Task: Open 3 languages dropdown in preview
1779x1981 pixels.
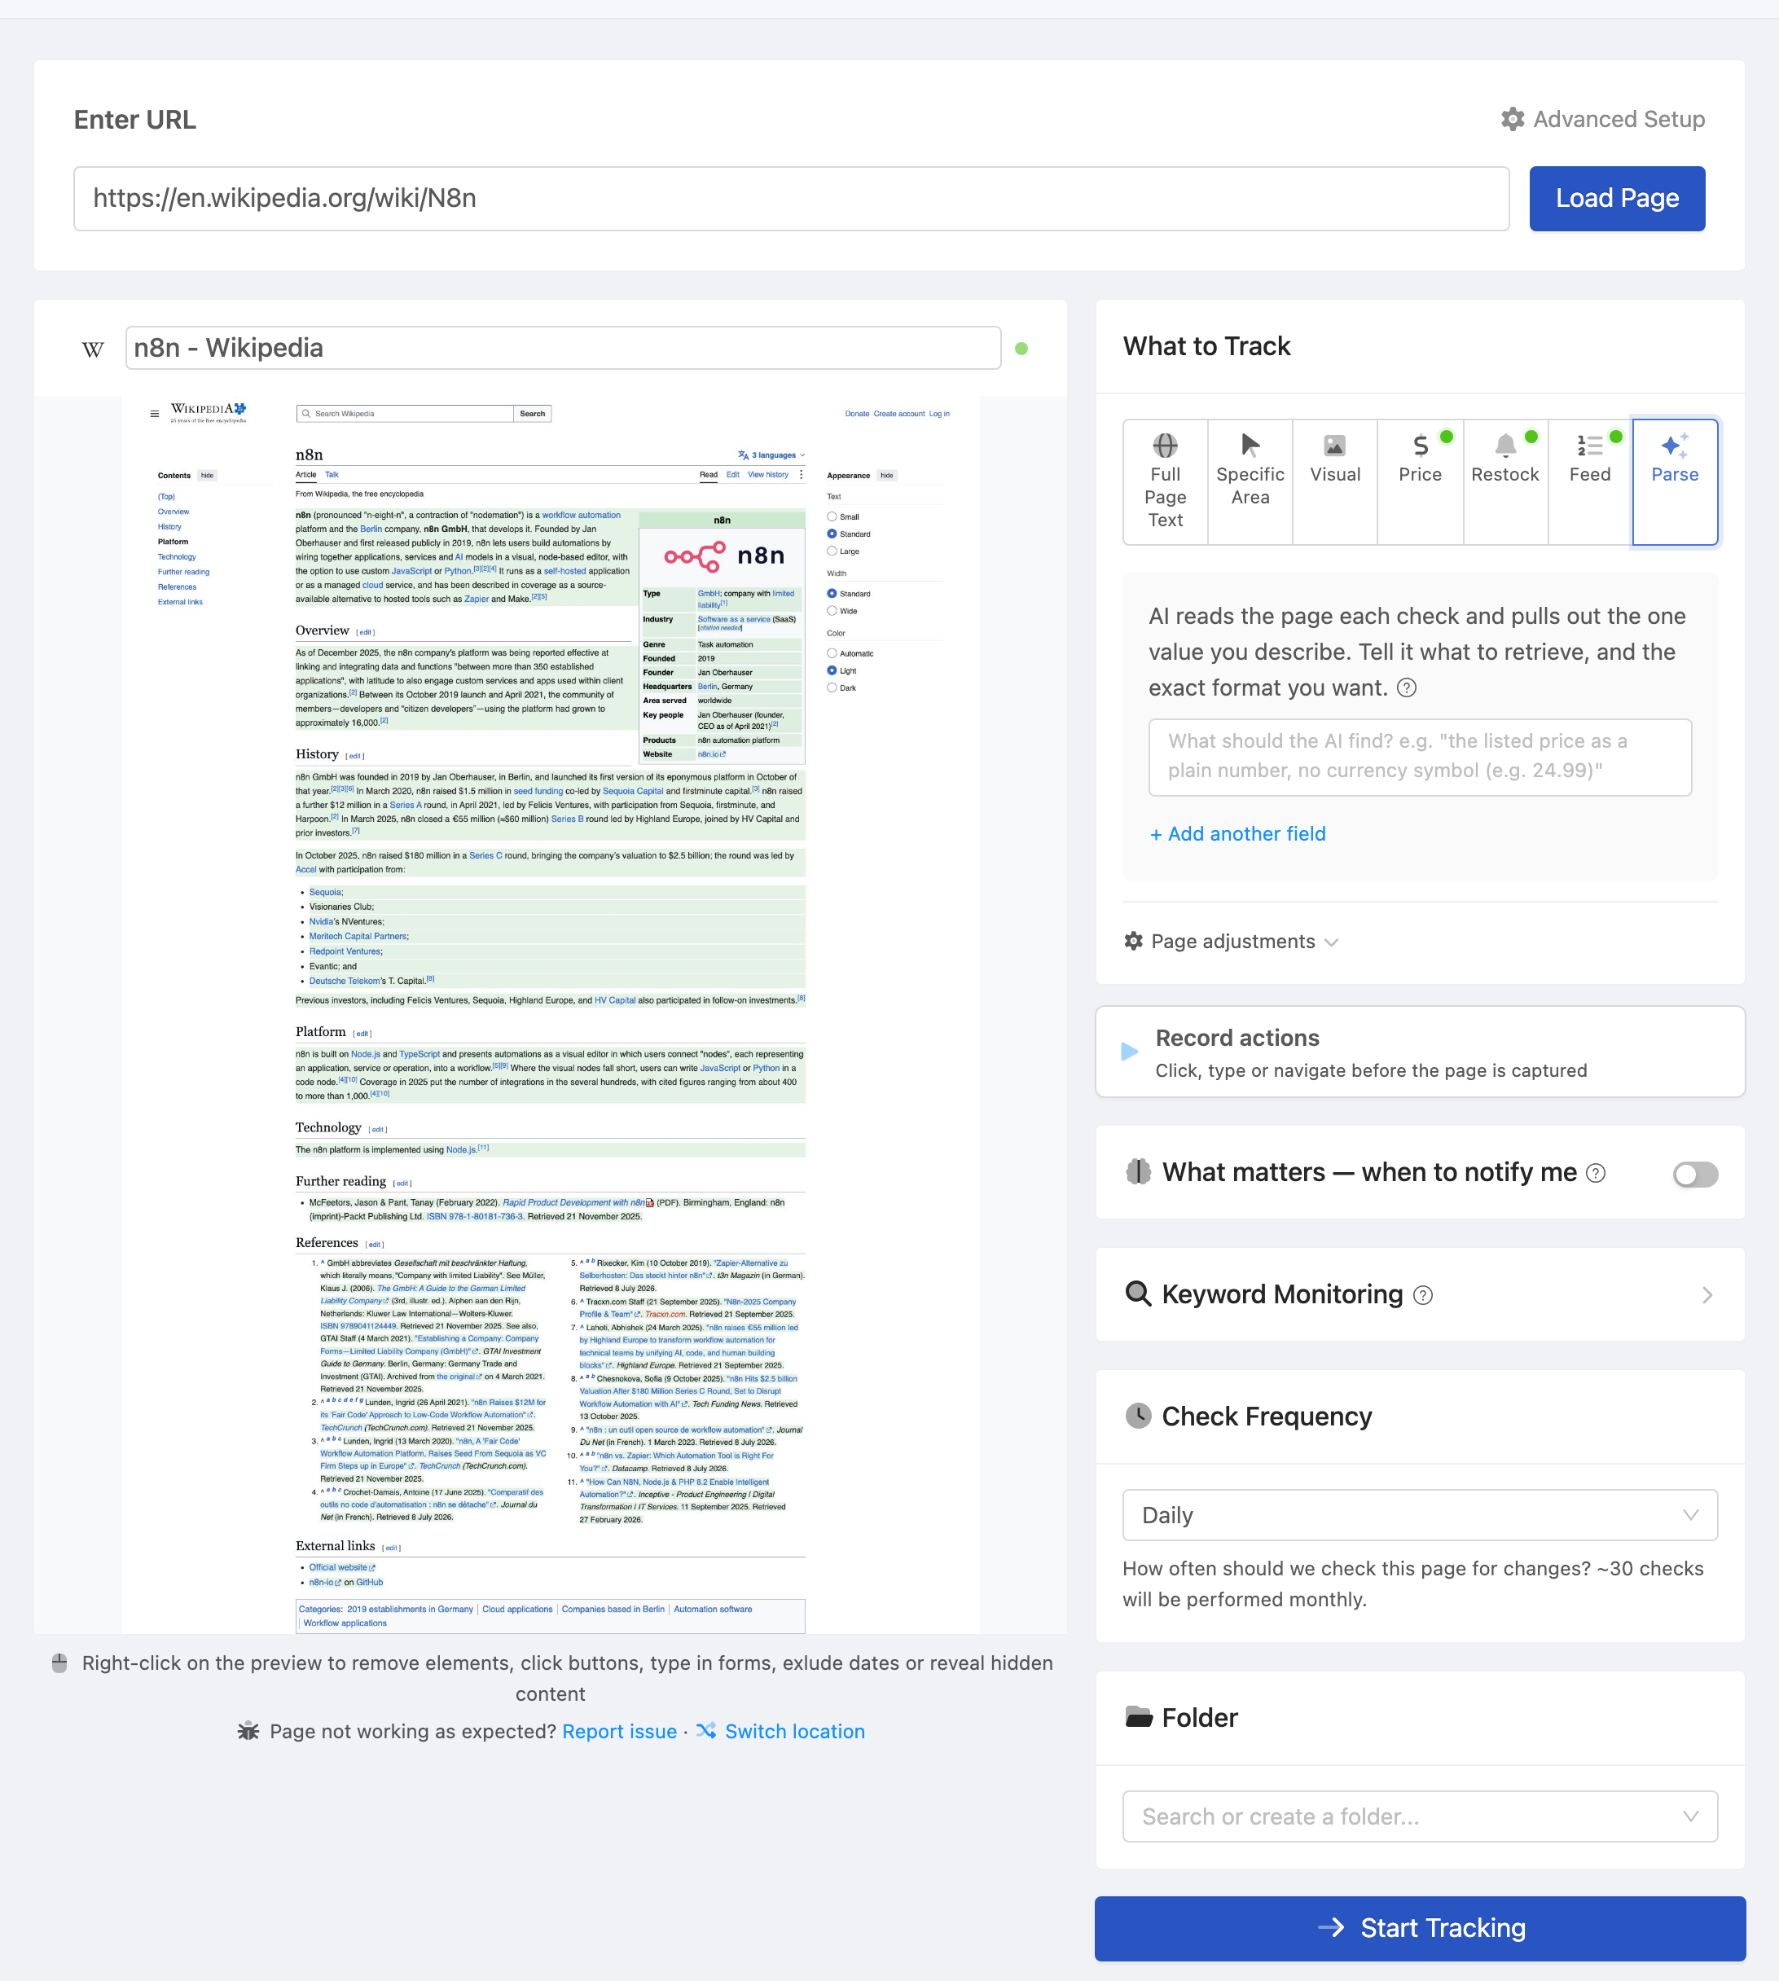Action: pos(772,455)
